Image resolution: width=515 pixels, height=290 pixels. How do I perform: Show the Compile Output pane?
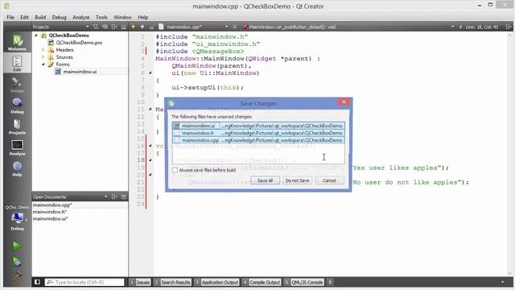[262, 282]
